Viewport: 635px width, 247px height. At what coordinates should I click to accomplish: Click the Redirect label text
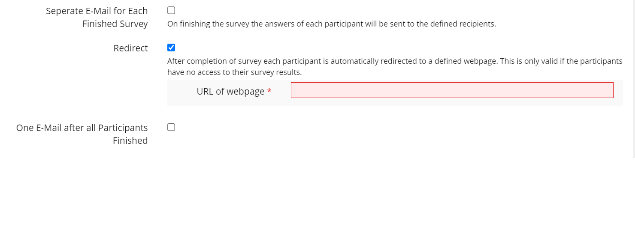[130, 48]
